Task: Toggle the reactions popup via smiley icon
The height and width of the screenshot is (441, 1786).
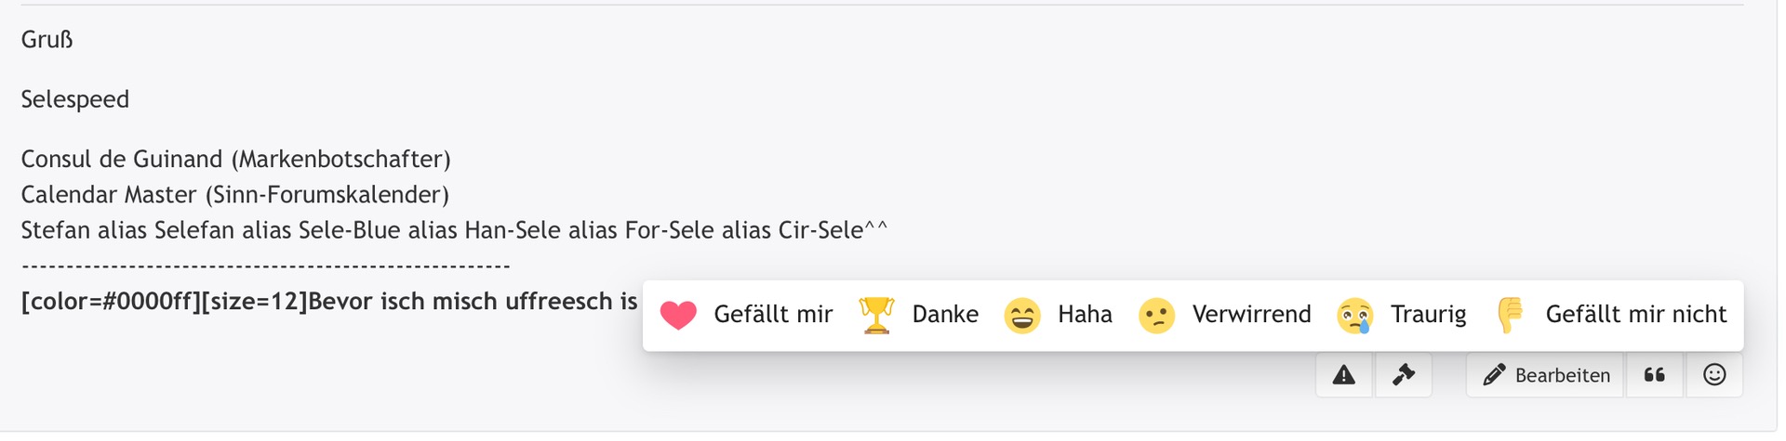Action: pos(1714,375)
